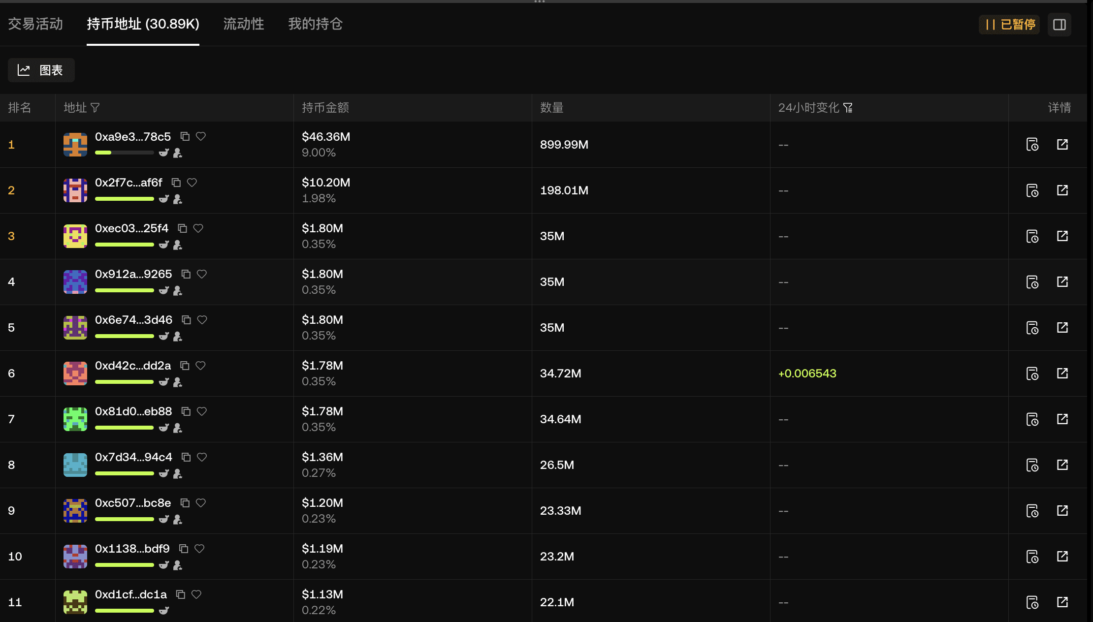The width and height of the screenshot is (1093, 622).
Task: Click address link 0x7d34...94c4
Action: 133,457
